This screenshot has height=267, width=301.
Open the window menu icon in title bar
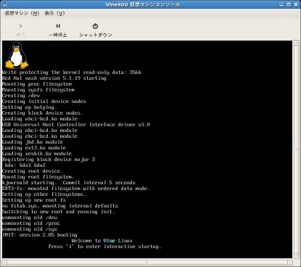point(5,4)
